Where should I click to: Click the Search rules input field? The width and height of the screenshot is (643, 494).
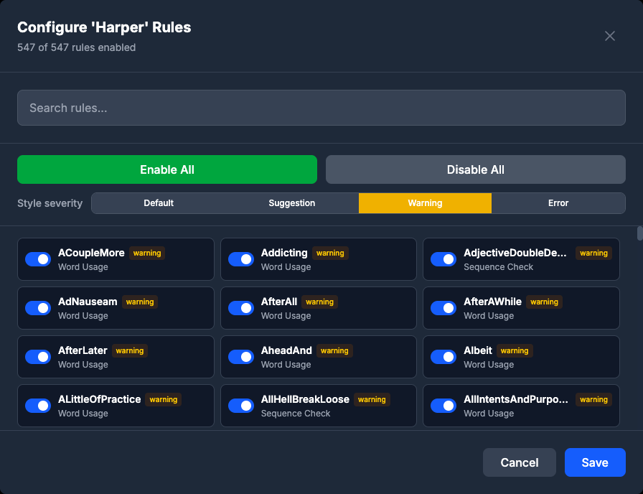point(321,108)
